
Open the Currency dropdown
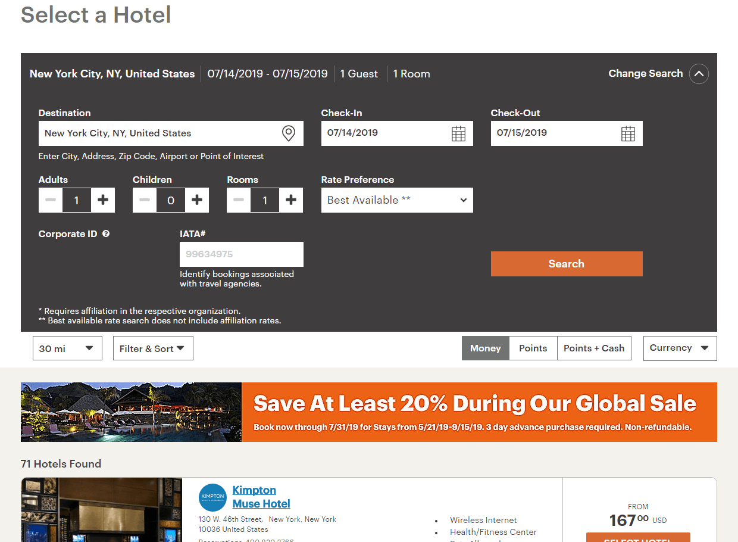pyautogui.click(x=680, y=348)
